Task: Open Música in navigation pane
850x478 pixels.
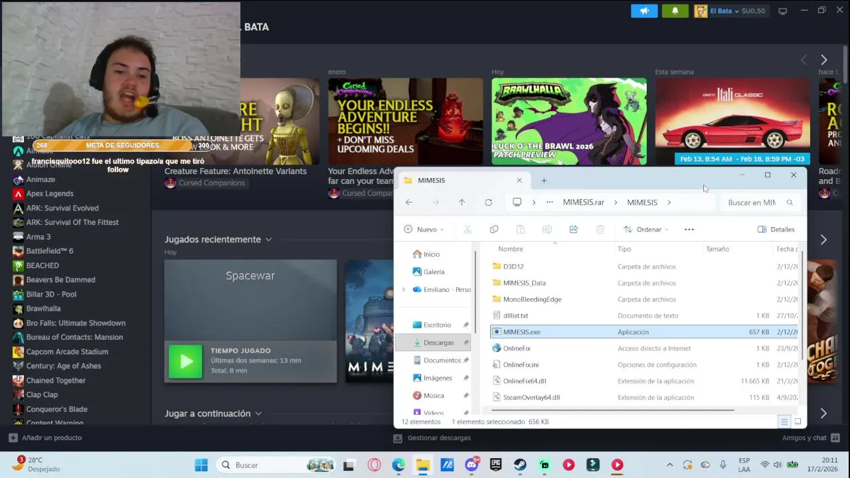Action: [434, 396]
